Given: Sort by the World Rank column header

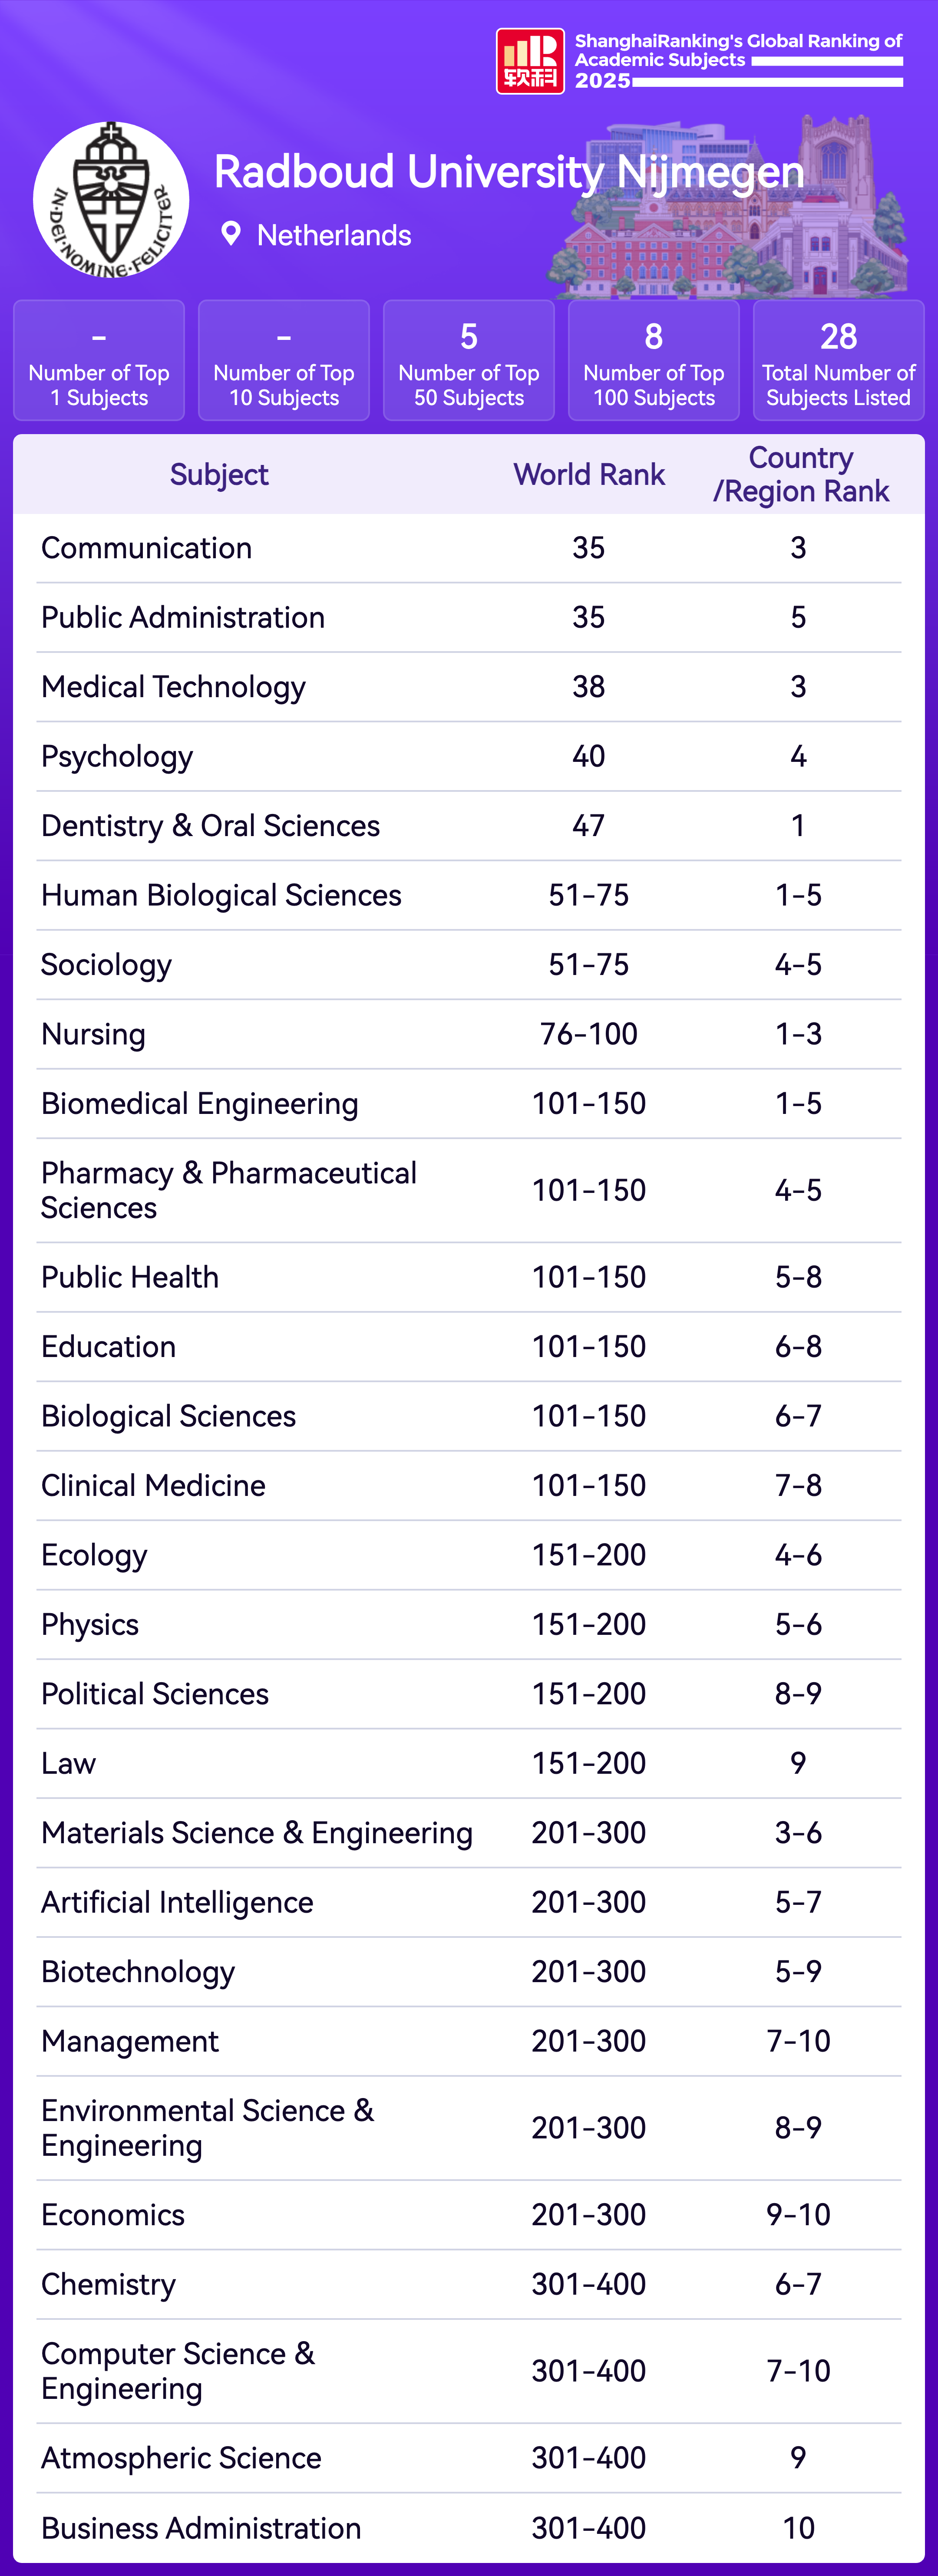Looking at the screenshot, I should click(589, 475).
